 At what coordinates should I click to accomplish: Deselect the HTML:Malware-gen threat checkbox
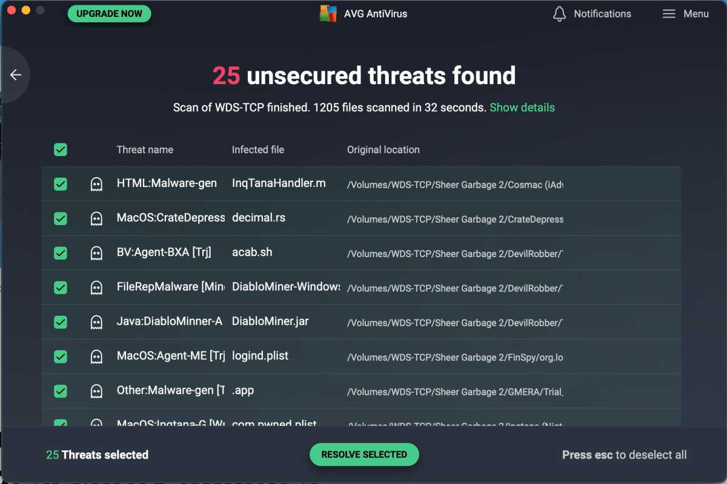[60, 184]
